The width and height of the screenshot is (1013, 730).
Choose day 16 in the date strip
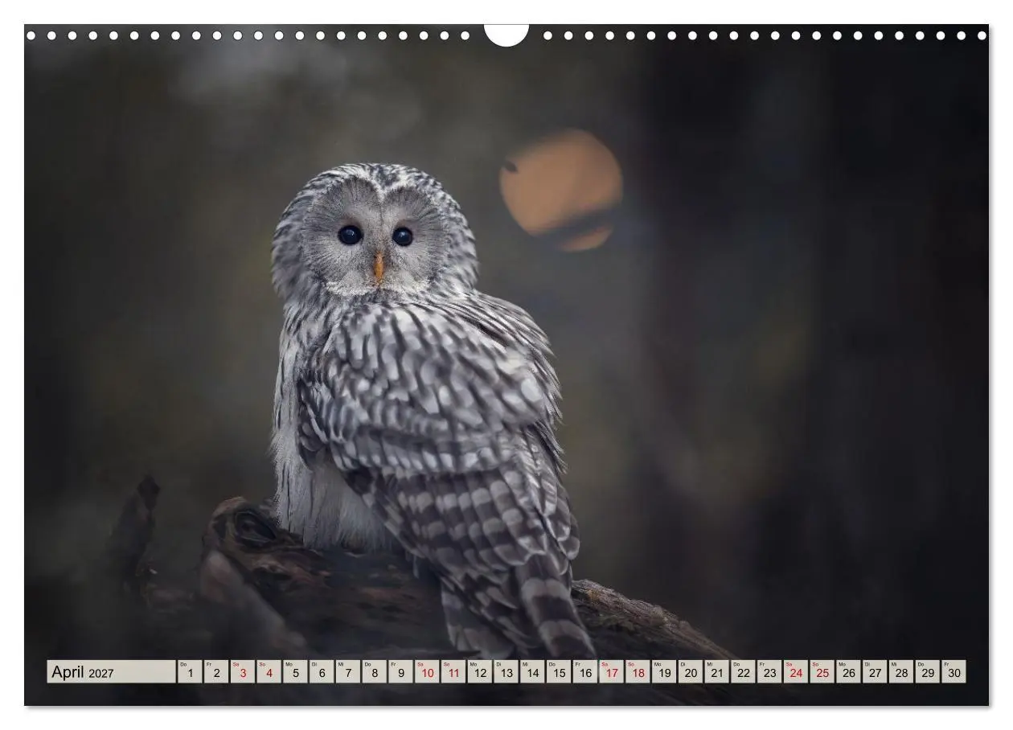(584, 672)
